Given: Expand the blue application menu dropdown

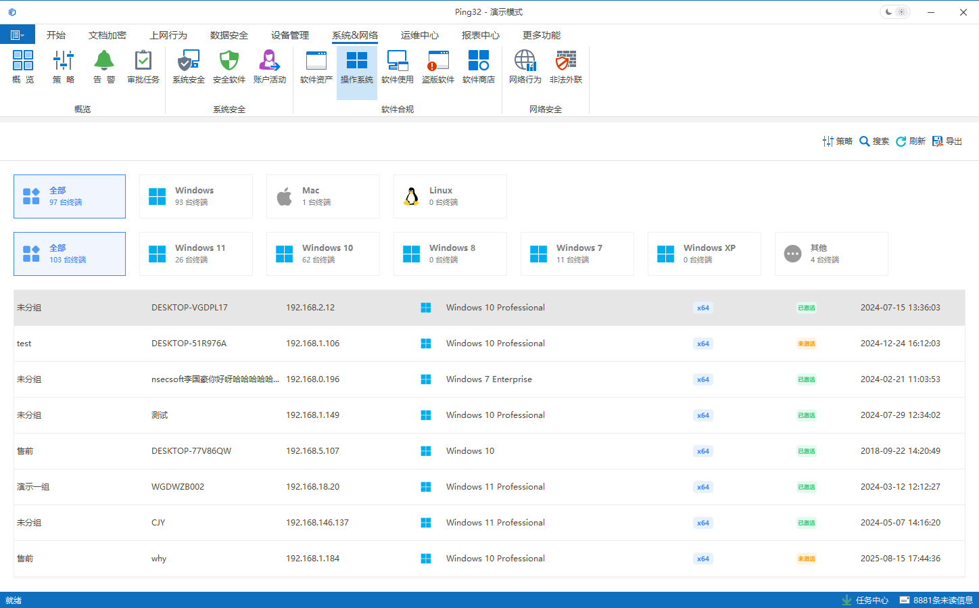Looking at the screenshot, I should [18, 35].
